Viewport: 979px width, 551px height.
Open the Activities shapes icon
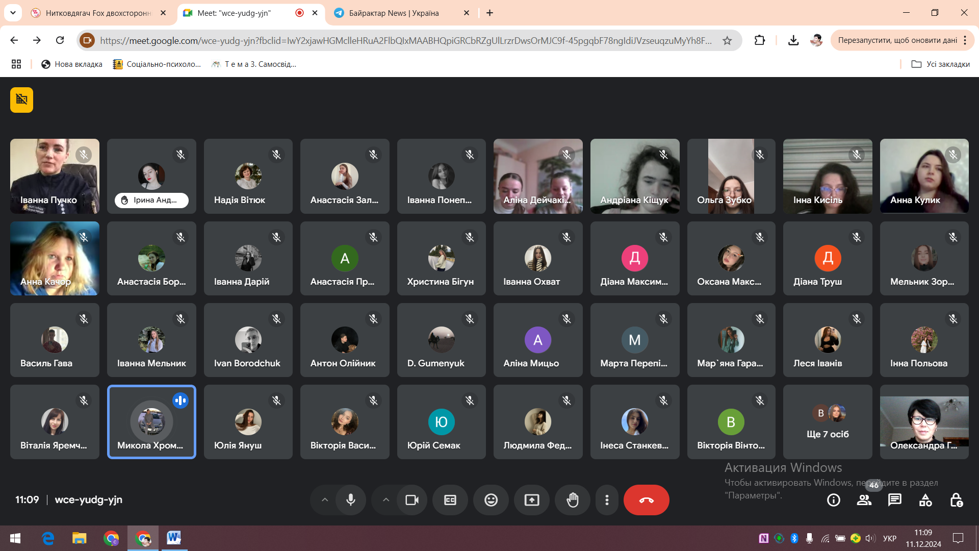(x=925, y=500)
